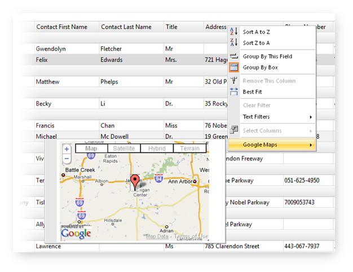Click Battle Creek label on map
The image size is (353, 272).
coord(80,170)
